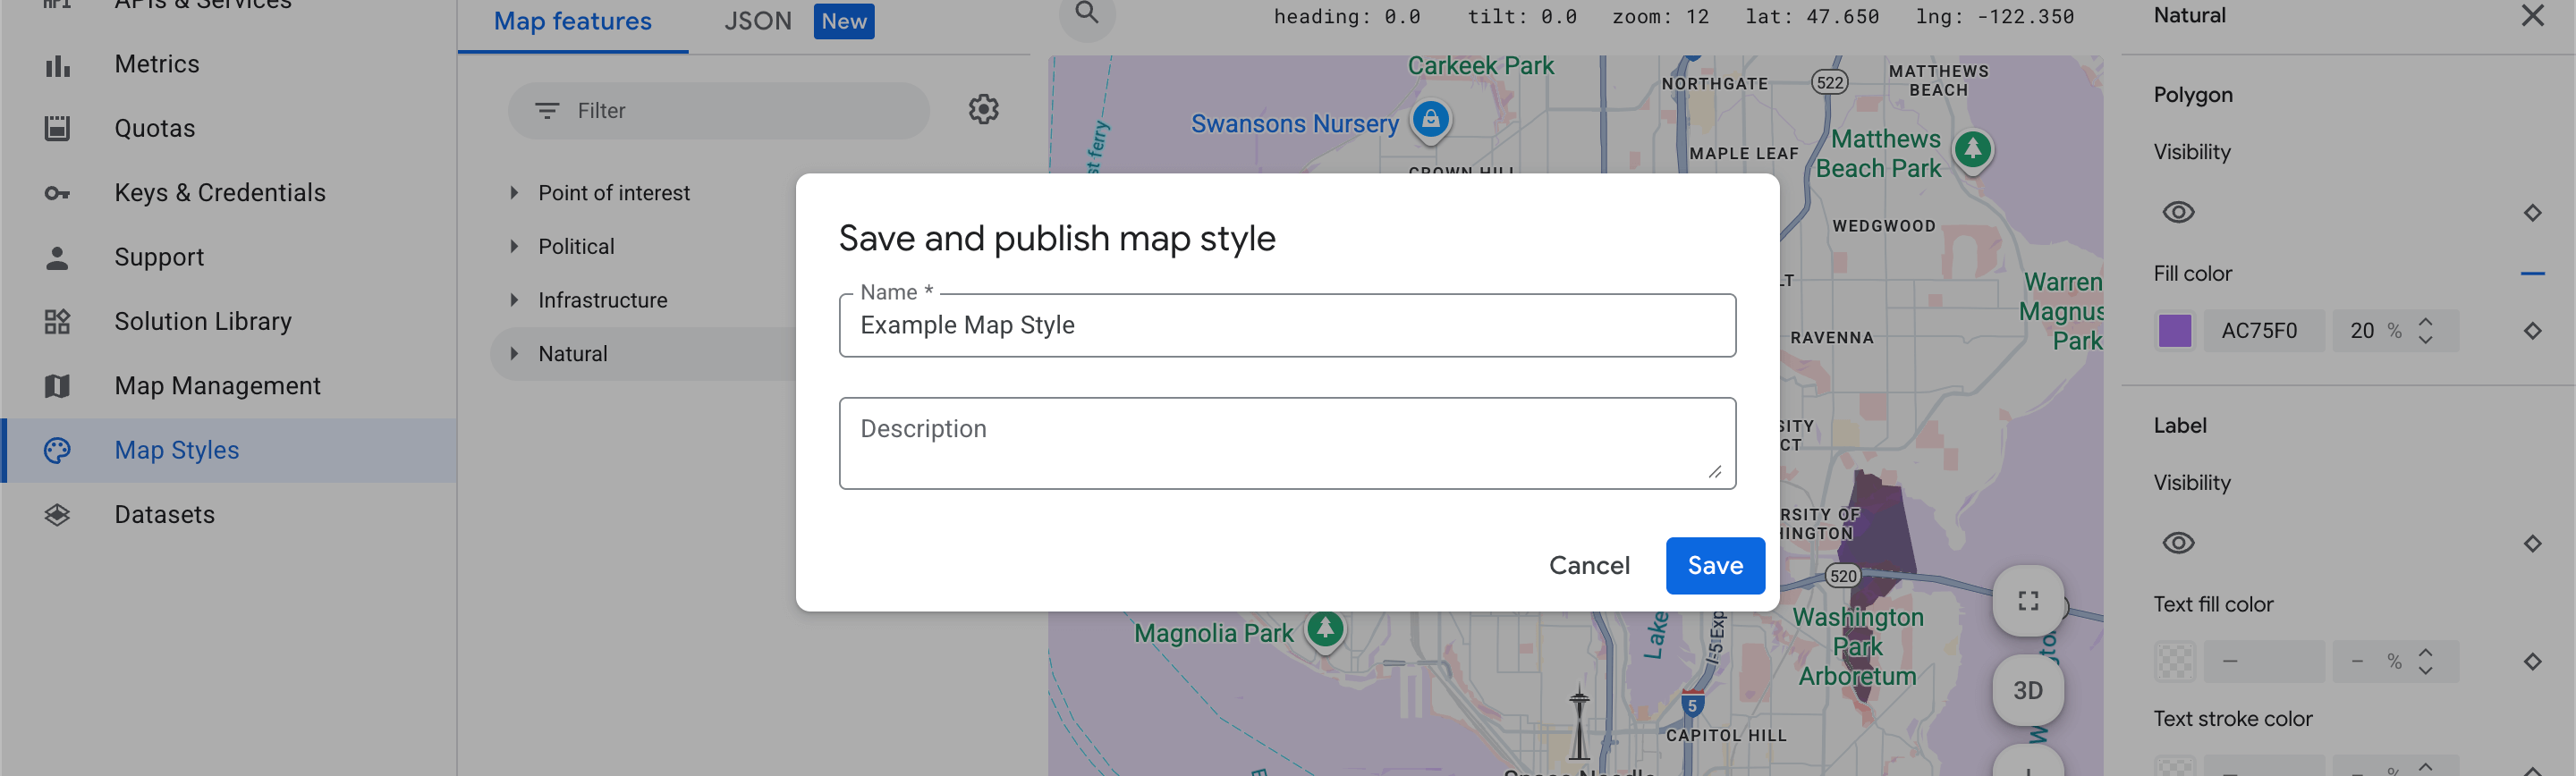Click the Filter lines icon
Screen dimensions: 2576x776
(546, 110)
